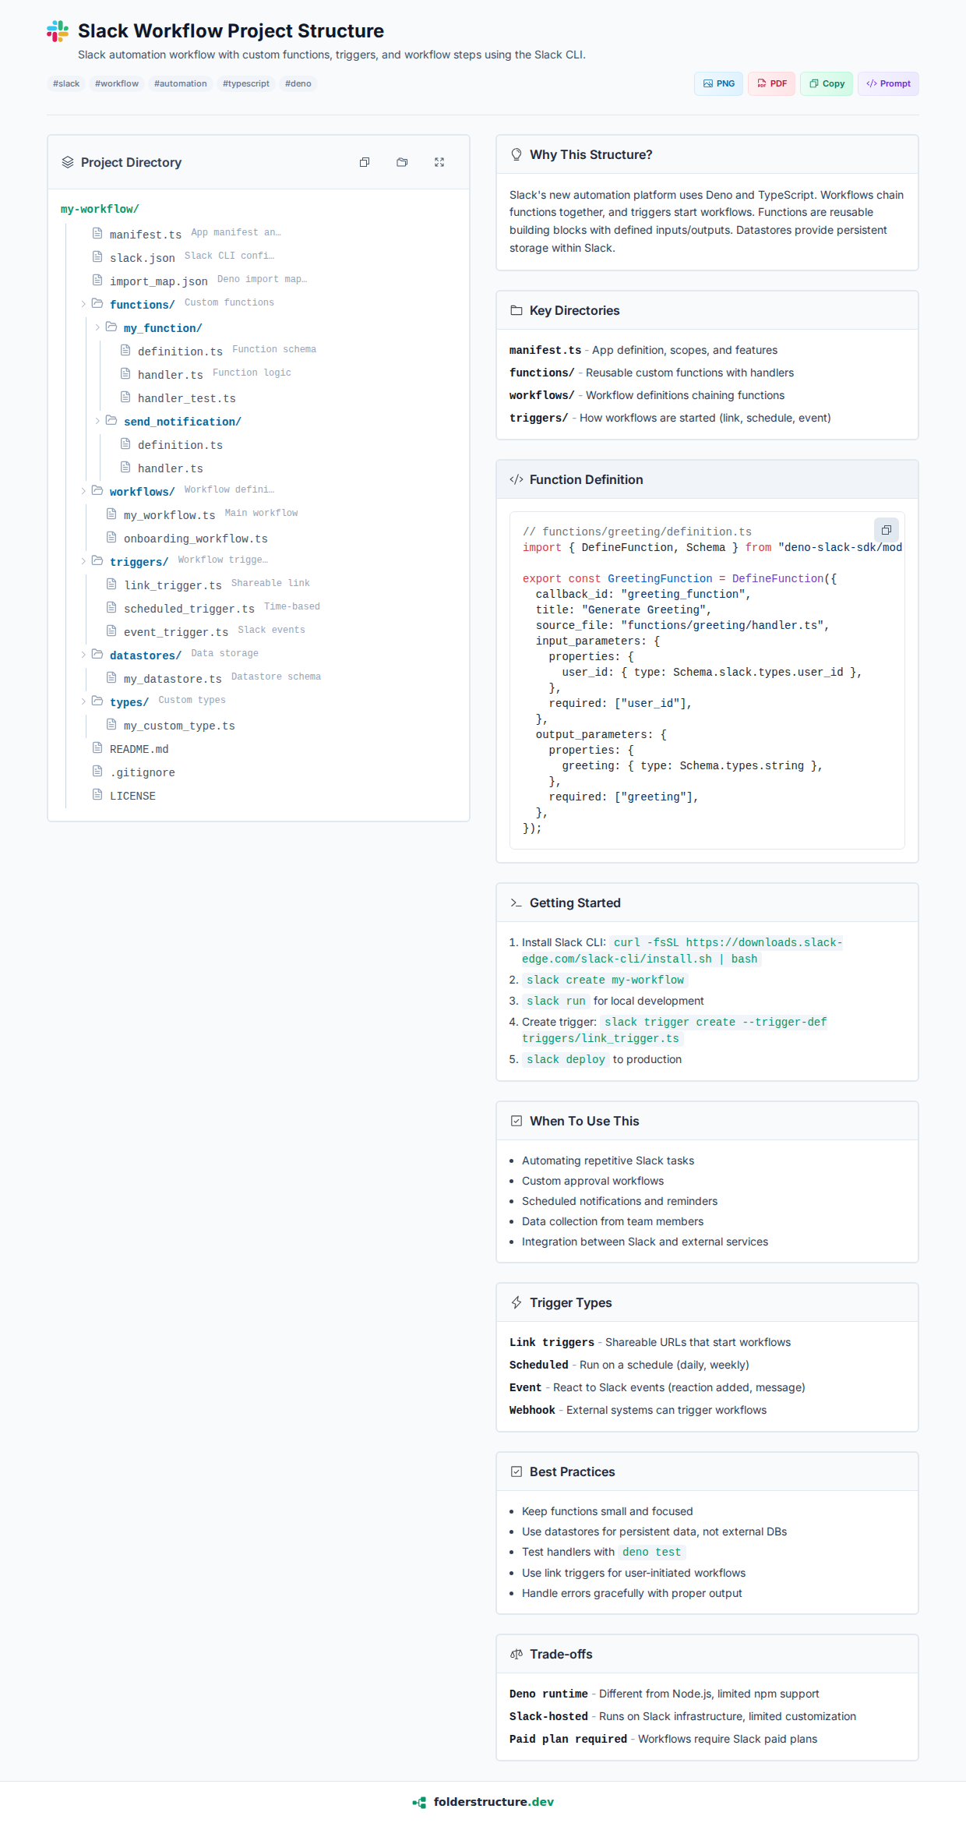Export the page as PDF

click(x=771, y=83)
